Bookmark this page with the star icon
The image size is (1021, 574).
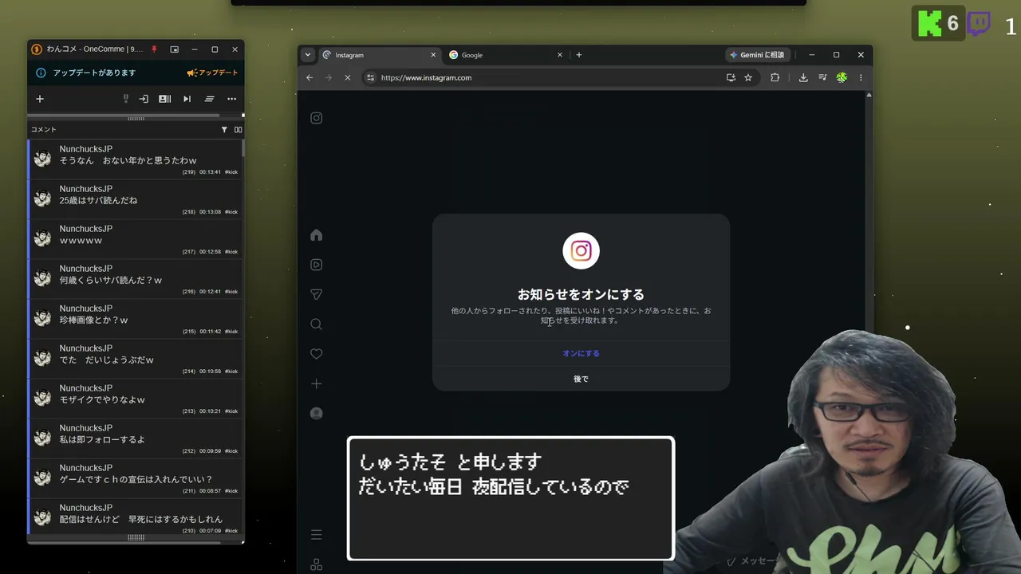(748, 77)
